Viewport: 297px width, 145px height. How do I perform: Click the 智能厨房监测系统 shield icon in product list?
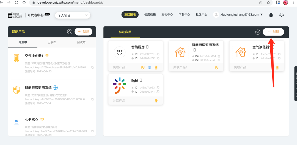[16, 90]
